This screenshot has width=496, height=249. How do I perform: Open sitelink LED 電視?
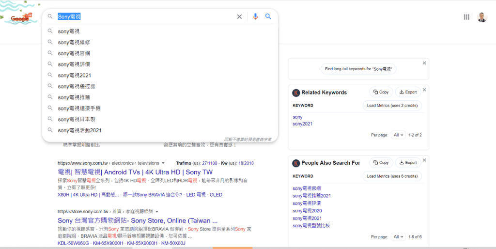click(196, 195)
